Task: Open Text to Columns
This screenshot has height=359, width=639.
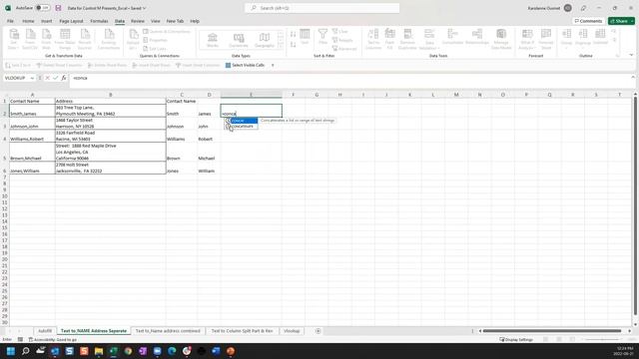Action: 373,40
